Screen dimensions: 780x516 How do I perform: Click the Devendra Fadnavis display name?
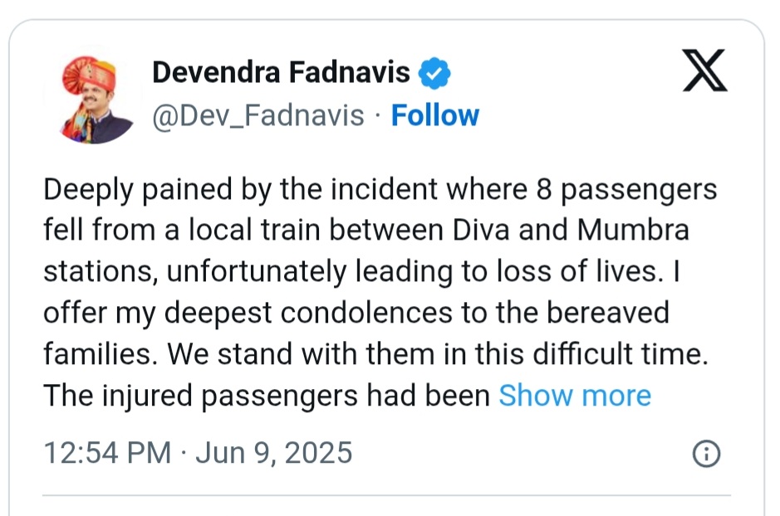[x=281, y=73]
